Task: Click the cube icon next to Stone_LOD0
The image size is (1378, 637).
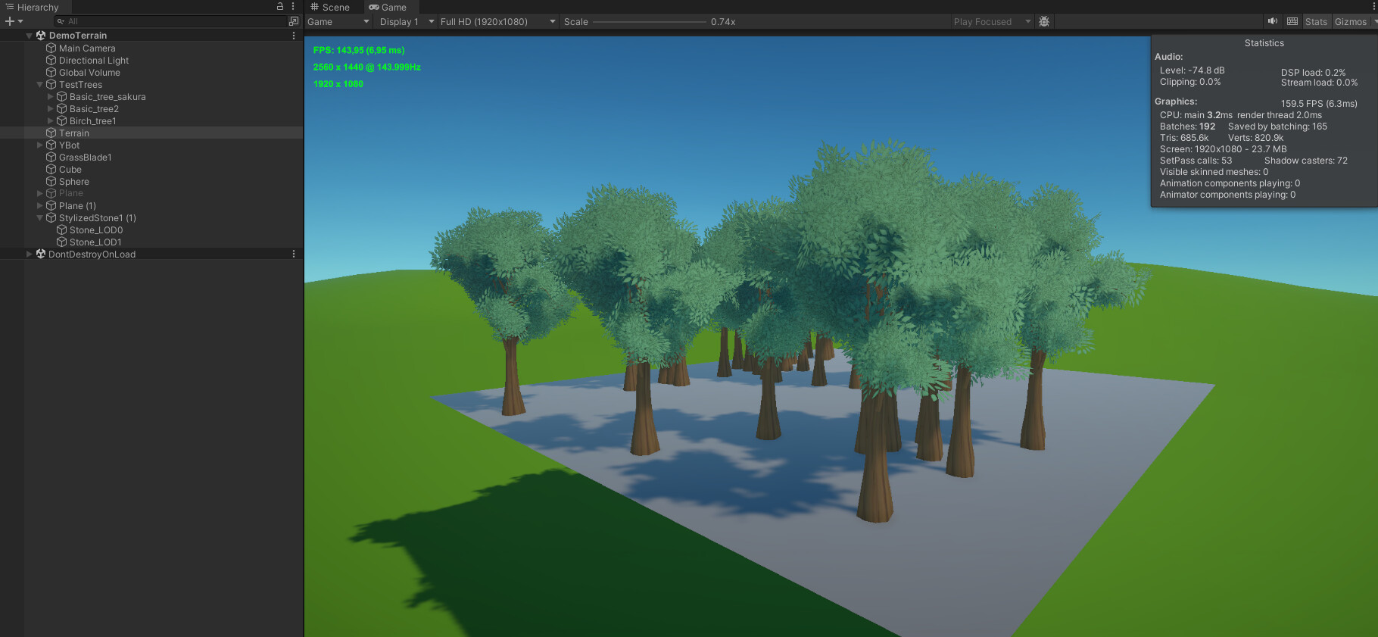Action: (x=62, y=230)
